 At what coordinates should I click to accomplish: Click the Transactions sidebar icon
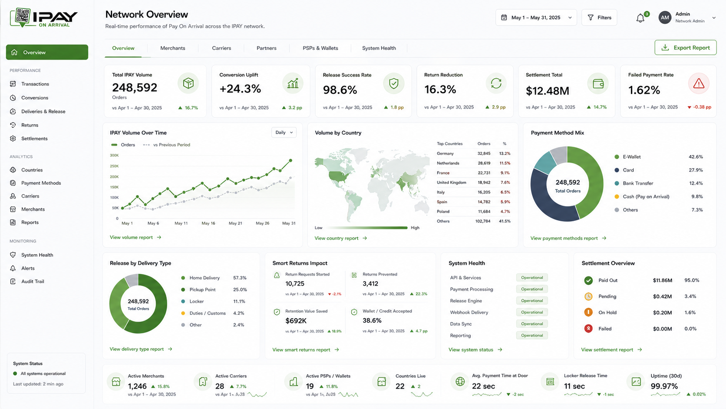click(x=13, y=84)
